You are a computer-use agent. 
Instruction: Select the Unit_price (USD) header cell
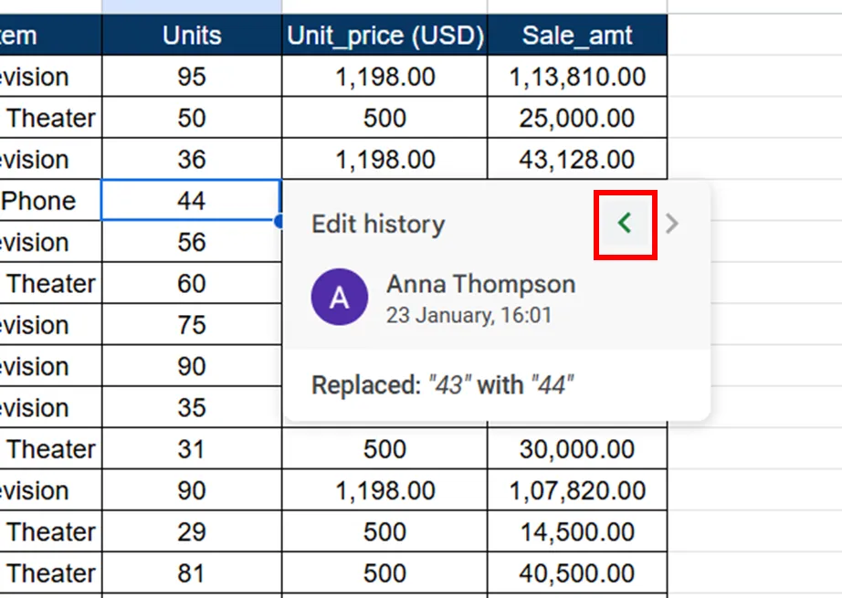tap(384, 36)
